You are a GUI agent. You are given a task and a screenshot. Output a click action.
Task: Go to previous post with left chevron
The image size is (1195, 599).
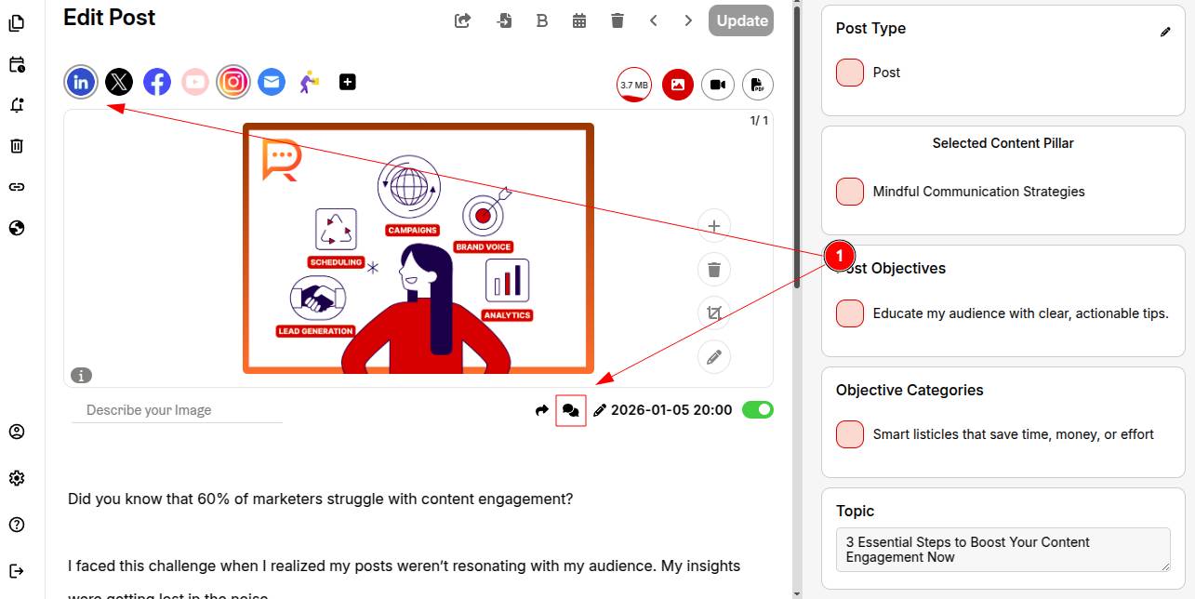coord(654,20)
